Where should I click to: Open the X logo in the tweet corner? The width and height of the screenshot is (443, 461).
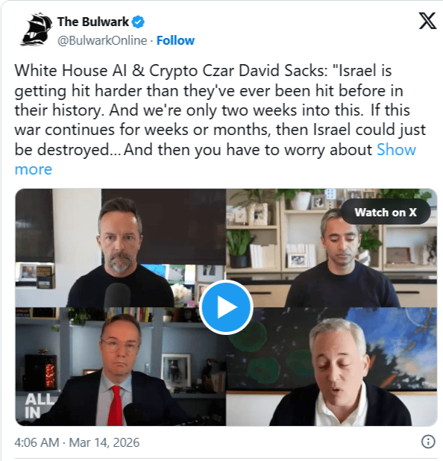(x=427, y=21)
